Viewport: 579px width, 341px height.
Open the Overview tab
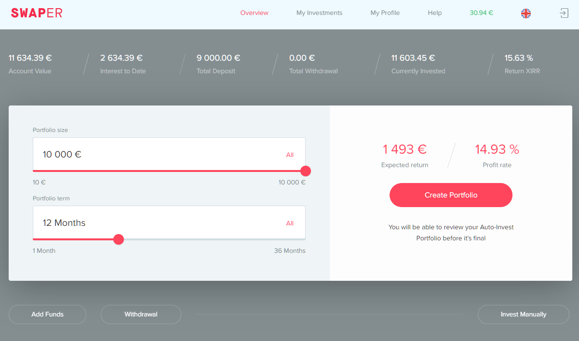[x=254, y=13]
